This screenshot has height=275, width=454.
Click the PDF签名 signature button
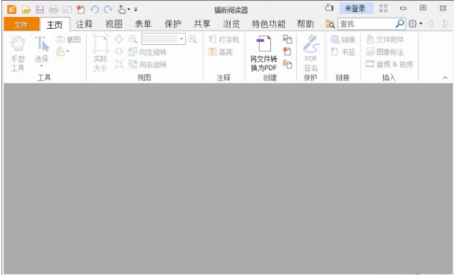pyautogui.click(x=310, y=54)
